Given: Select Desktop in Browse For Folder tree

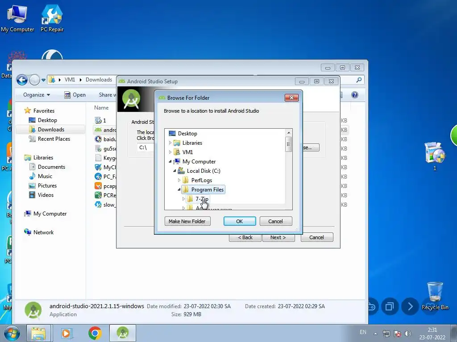Looking at the screenshot, I should [187, 134].
